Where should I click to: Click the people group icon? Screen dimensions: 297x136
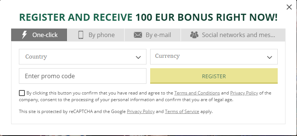pyautogui.click(x=194, y=35)
